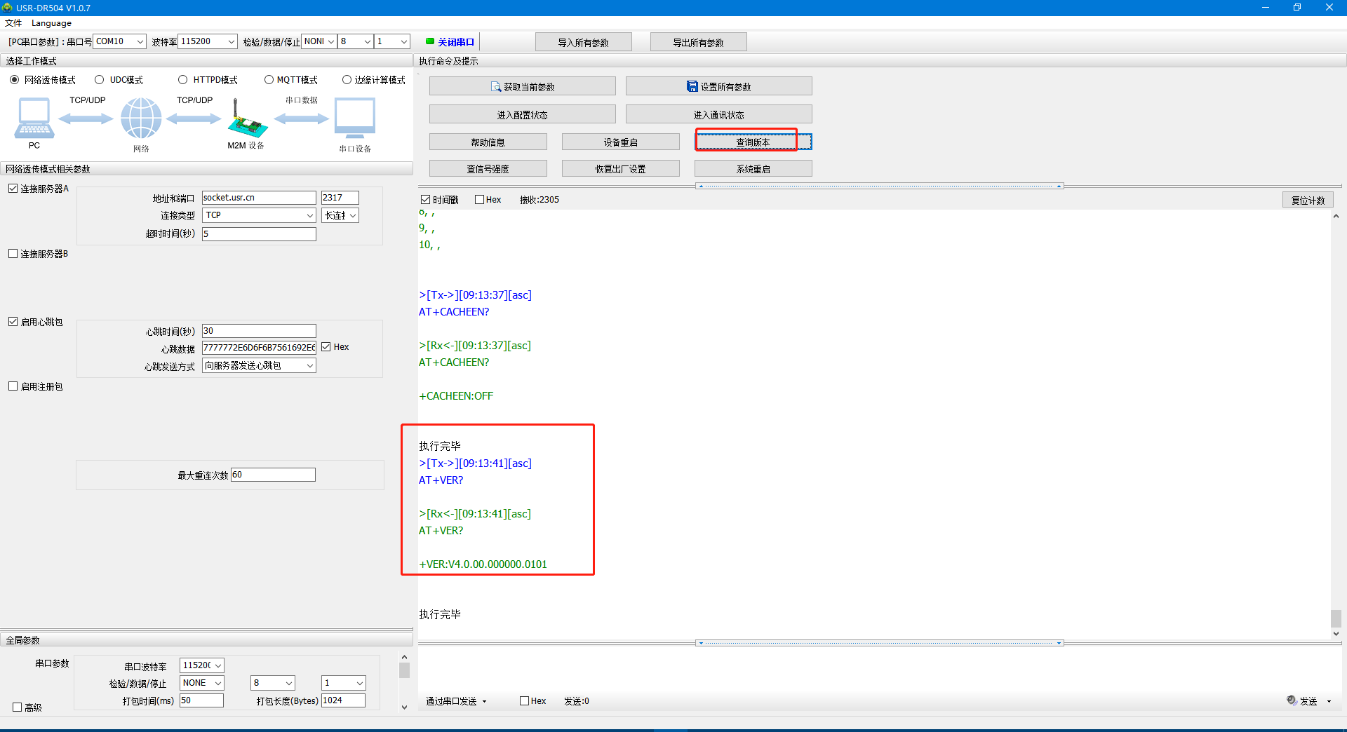Enable the Connect Server B checkbox

point(13,254)
